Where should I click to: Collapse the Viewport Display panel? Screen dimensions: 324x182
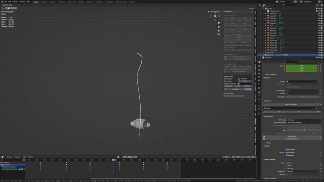269,160
